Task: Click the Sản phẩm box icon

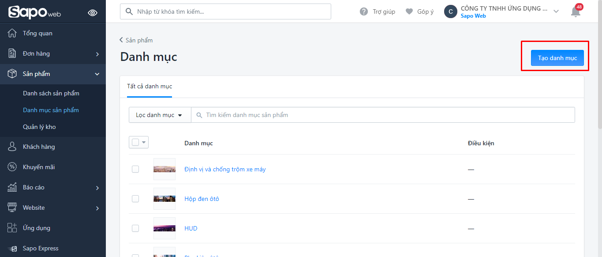Action: click(x=12, y=74)
